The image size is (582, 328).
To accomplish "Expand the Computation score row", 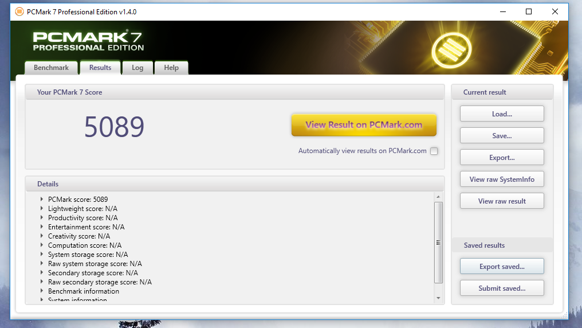I will click(x=42, y=245).
